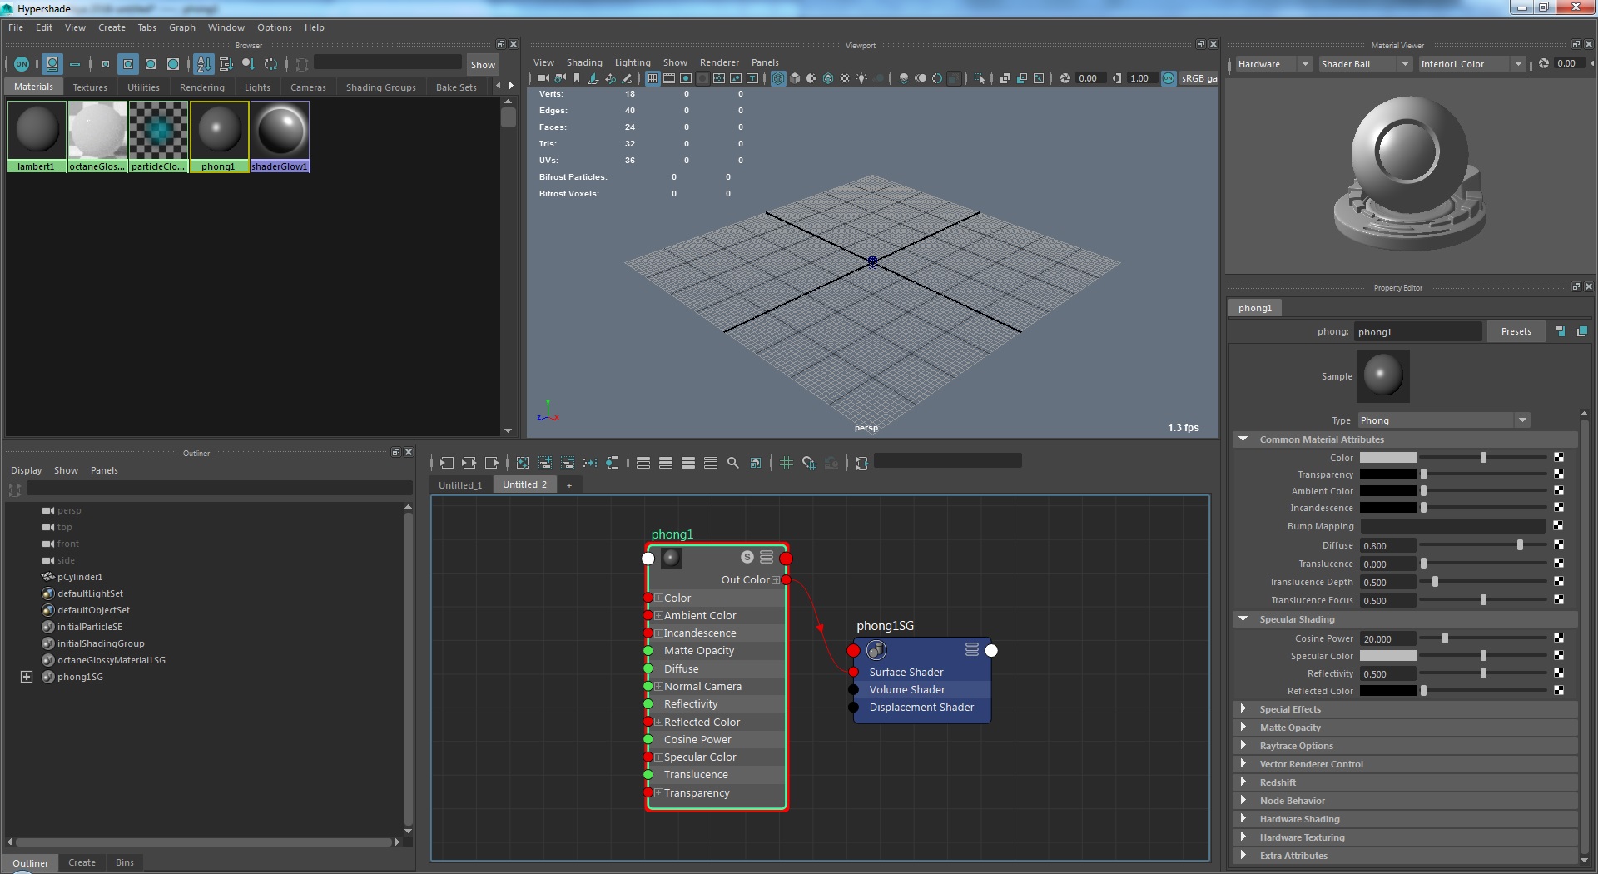Switch to the Lights tab

click(257, 87)
